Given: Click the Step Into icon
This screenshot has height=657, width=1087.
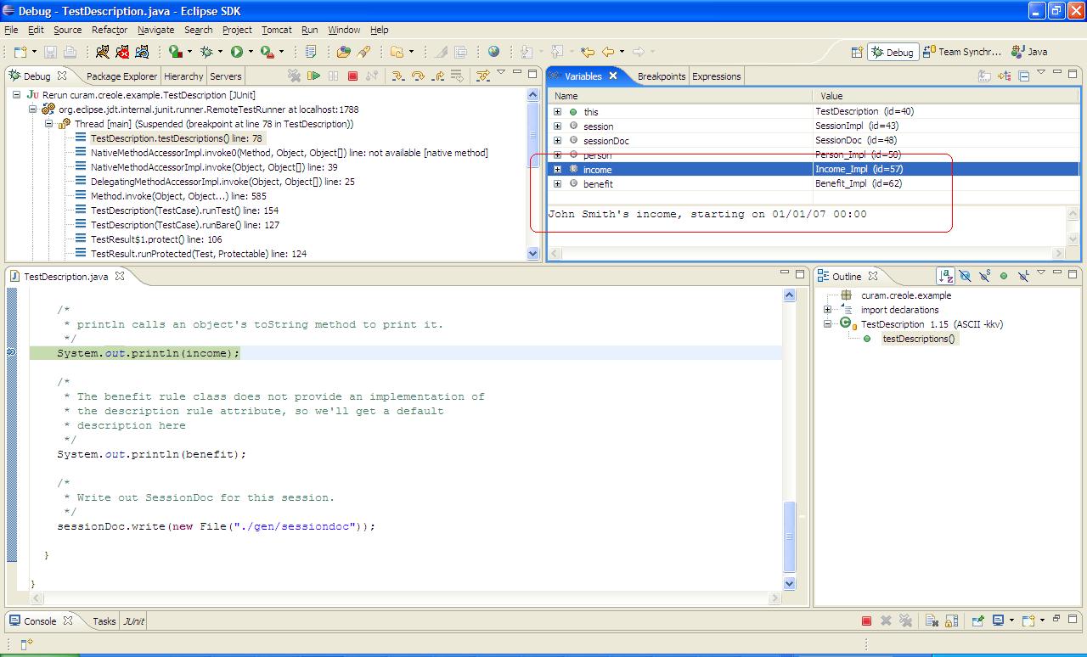Looking at the screenshot, I should [397, 76].
